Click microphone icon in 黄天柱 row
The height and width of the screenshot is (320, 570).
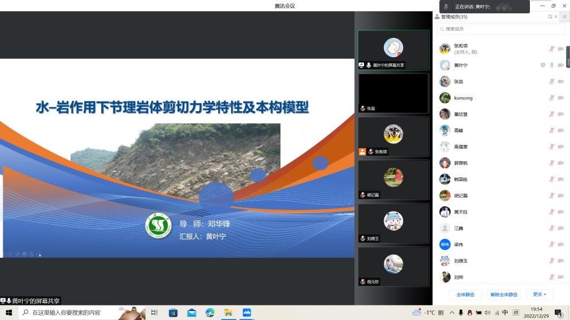point(552,212)
